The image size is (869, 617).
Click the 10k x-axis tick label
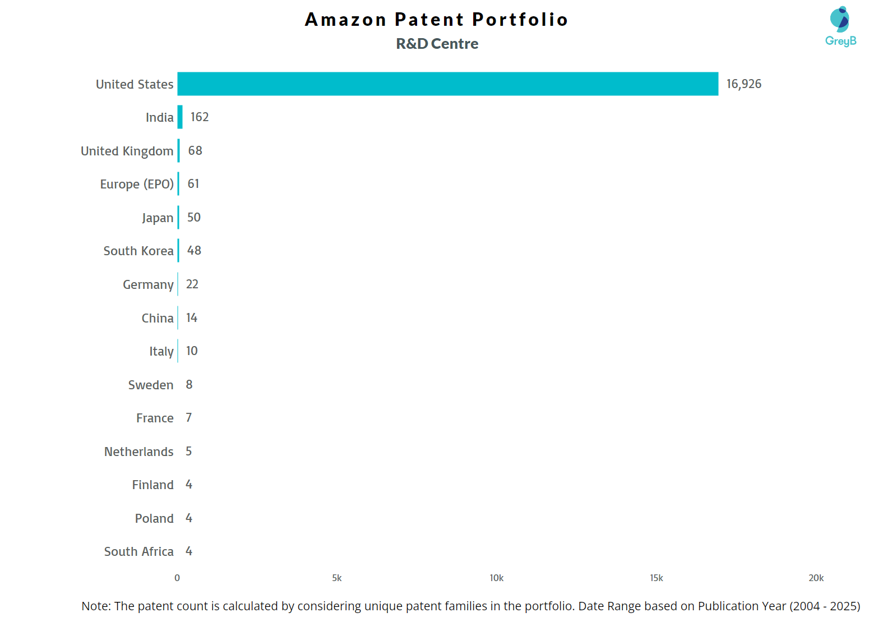(496, 578)
